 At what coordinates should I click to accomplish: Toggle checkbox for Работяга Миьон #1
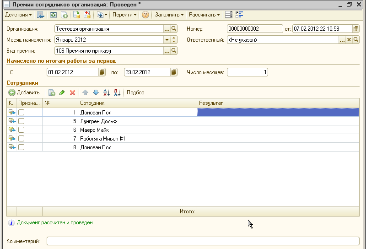tap(21, 139)
